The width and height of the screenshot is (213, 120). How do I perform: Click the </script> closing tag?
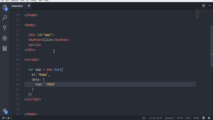pos(33,99)
